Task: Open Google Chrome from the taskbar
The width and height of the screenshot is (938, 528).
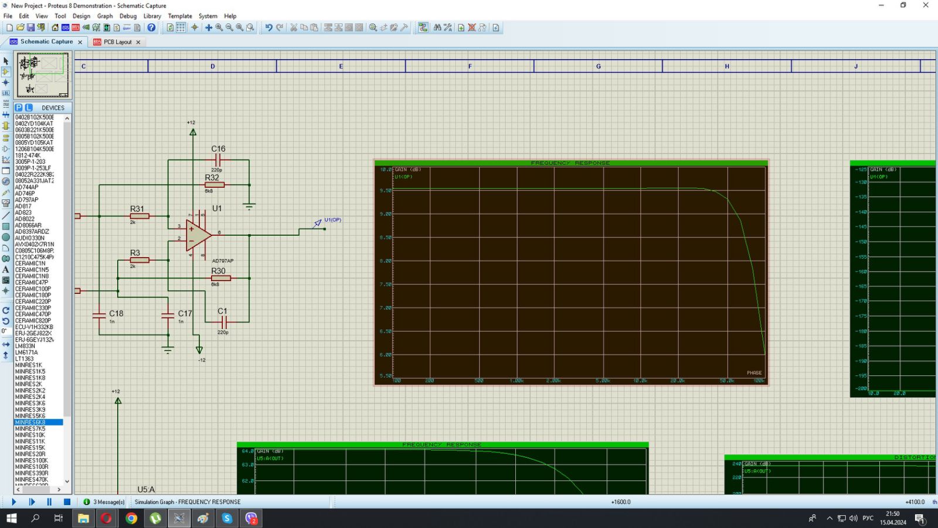Action: [x=131, y=518]
